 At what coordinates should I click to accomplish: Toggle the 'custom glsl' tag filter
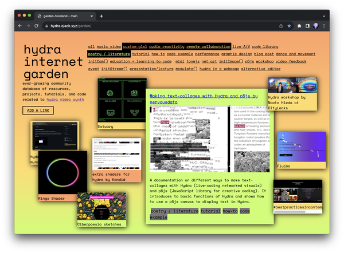click(x=135, y=46)
